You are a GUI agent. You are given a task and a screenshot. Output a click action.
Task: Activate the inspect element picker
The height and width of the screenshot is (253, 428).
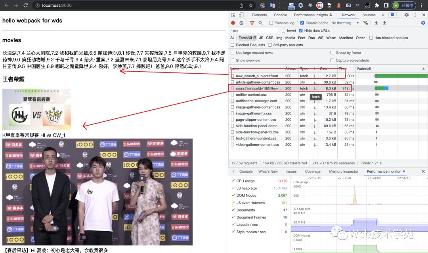tap(233, 15)
